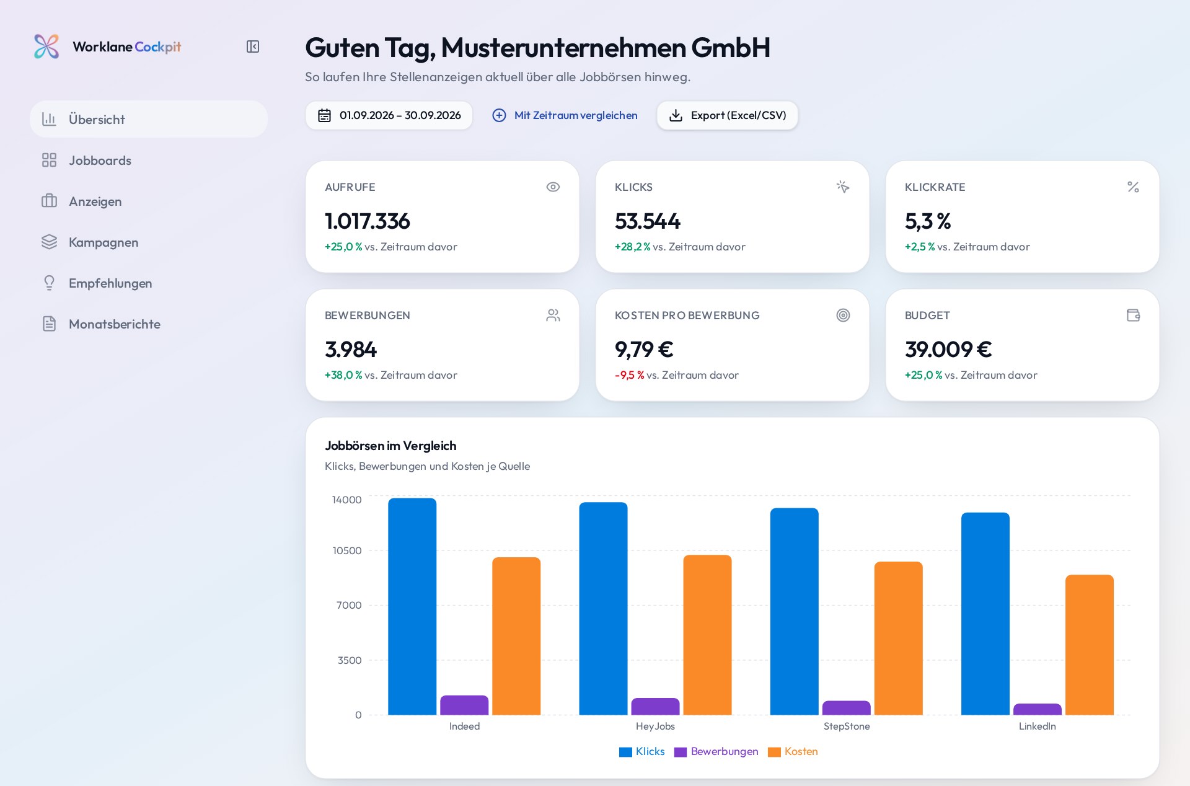Click the Aufrufe value 1.017.336
This screenshot has height=786, width=1190.
[368, 221]
